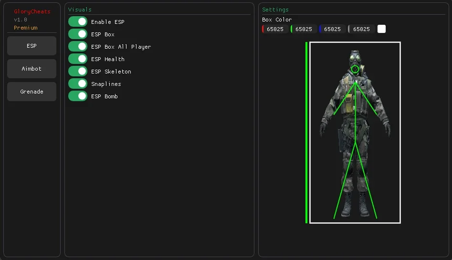Toggle the ESP Skeleton option

pyautogui.click(x=78, y=71)
